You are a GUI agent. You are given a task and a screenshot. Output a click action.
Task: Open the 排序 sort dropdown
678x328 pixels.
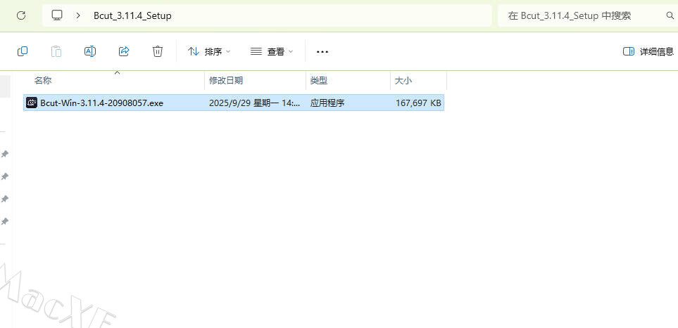click(x=209, y=51)
